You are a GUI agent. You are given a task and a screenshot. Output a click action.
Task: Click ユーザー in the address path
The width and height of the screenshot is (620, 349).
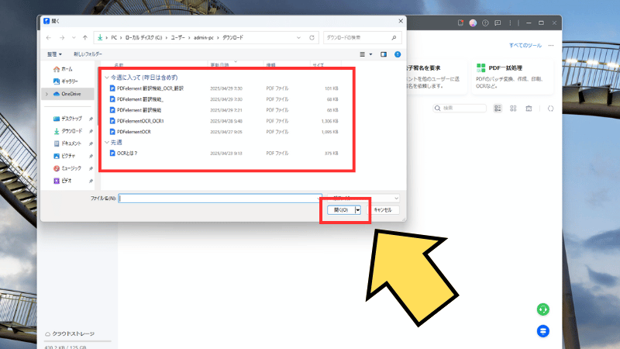pos(178,37)
